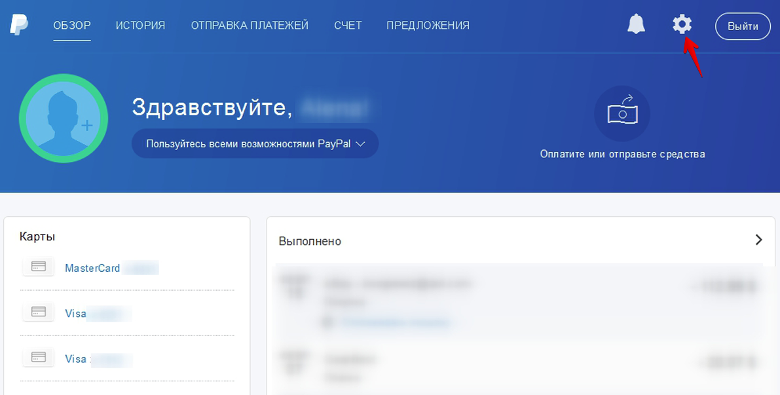The width and height of the screenshot is (780, 395).
Task: Open the ПРЕДЛОЖЕНИЯ tab
Action: [428, 26]
